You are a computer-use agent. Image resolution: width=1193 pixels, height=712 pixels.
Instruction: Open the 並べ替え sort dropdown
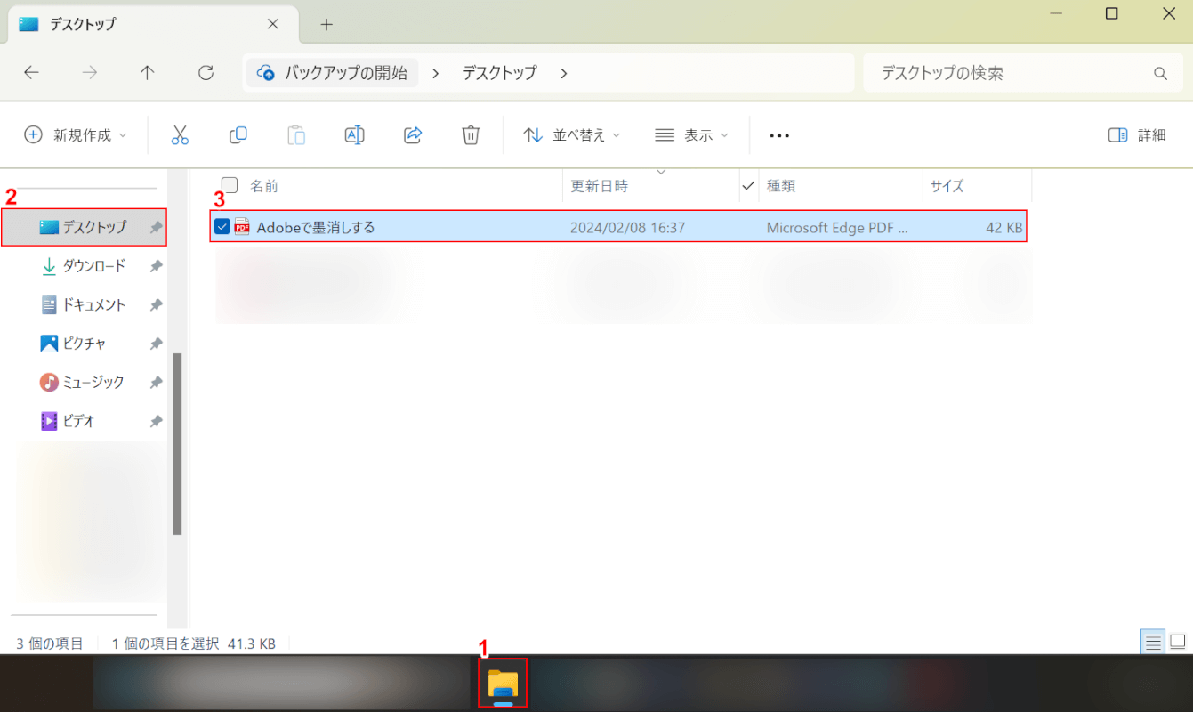(571, 135)
